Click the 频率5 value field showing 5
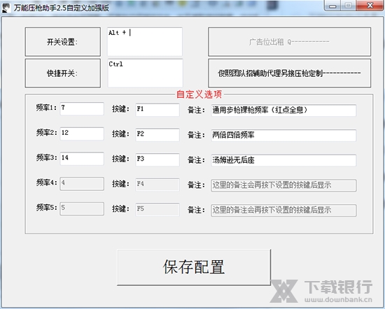The height and width of the screenshot is (309, 385). (x=82, y=209)
